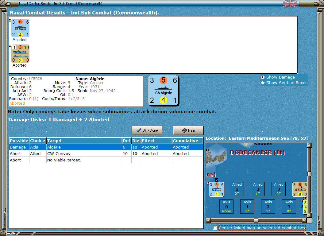
Task: Click the Effect column header
Action: coord(156,141)
